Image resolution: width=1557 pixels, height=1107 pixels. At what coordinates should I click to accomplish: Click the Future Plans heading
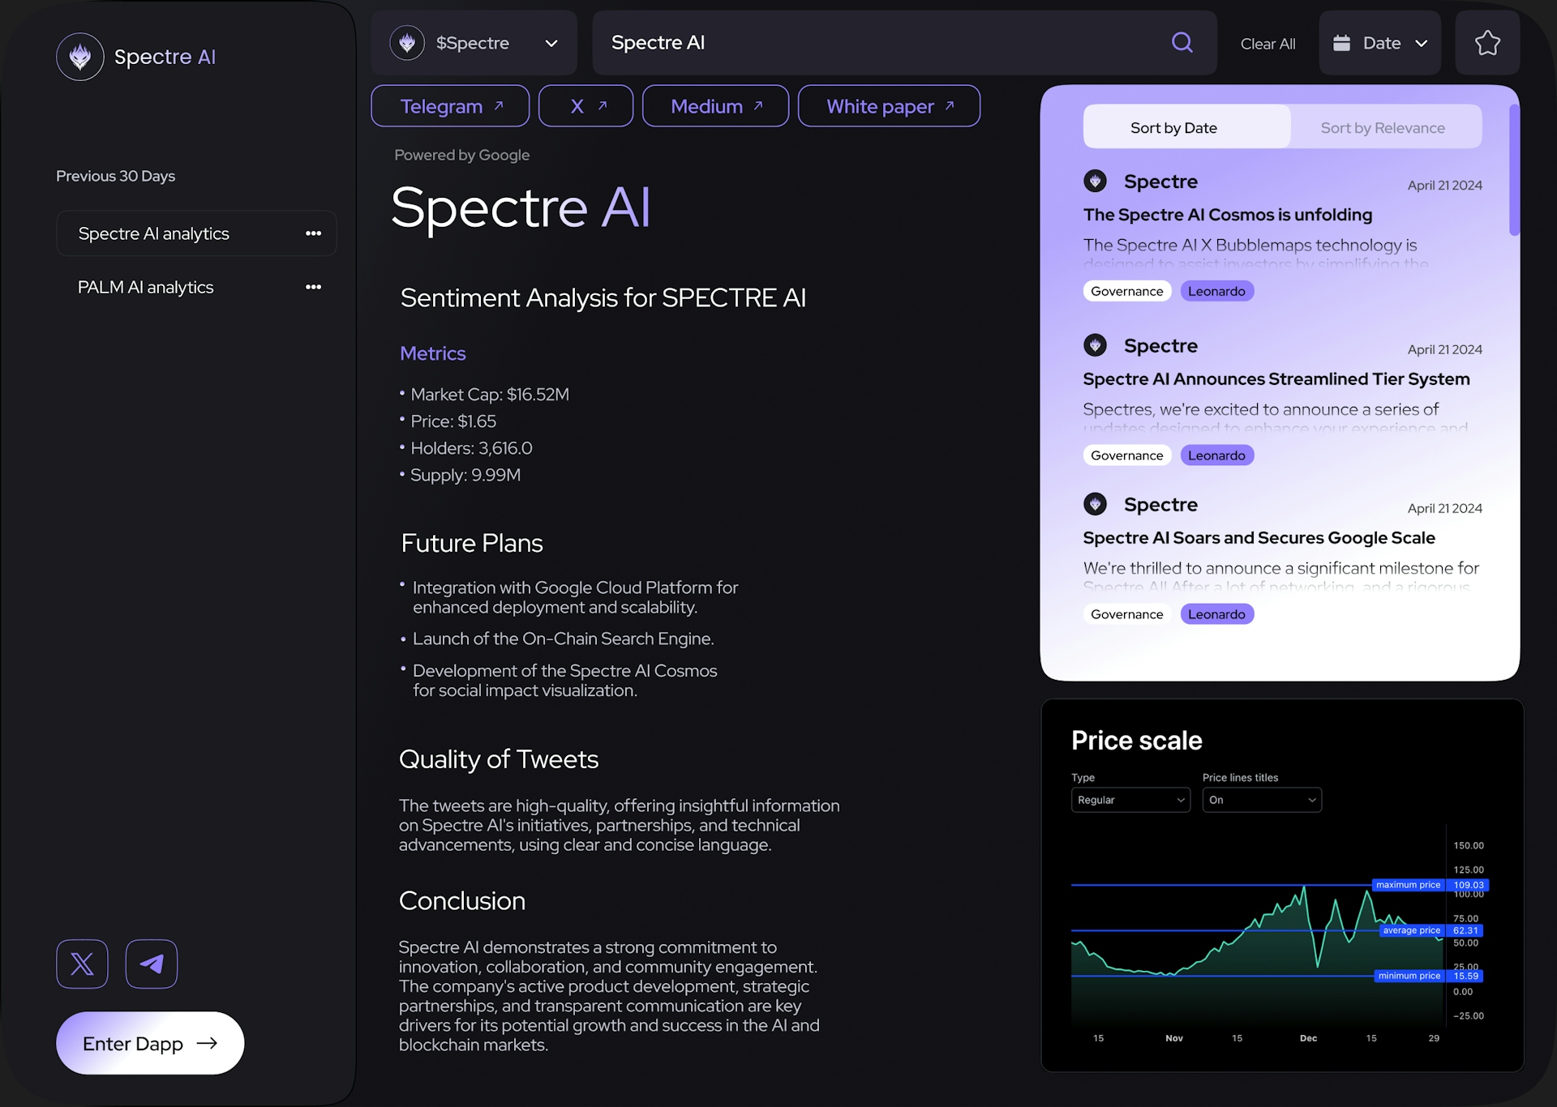tap(471, 543)
